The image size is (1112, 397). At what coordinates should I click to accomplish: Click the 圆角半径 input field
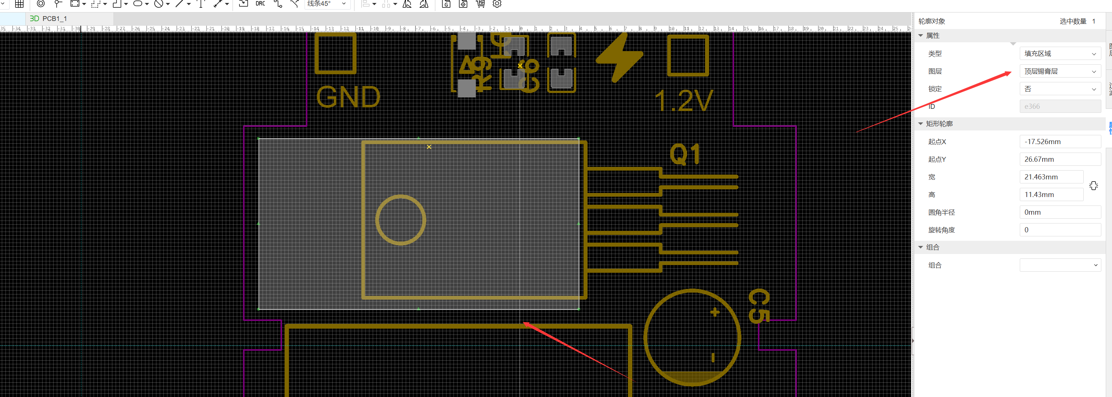[1060, 212]
